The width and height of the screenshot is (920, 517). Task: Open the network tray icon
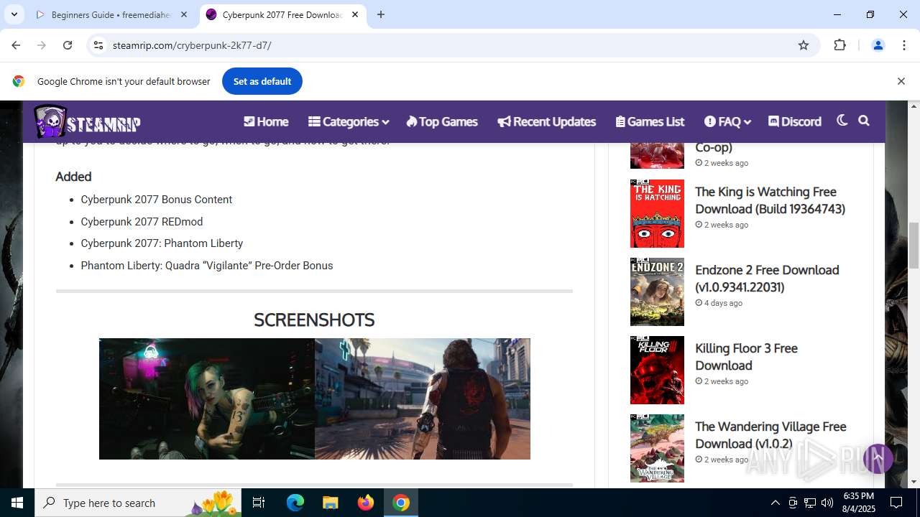pyautogui.click(x=810, y=503)
